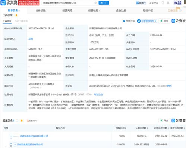Open 工商官网快照 snapshot button
This screenshot has height=148, width=186.
click(147, 21)
